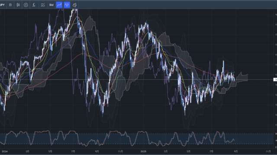Select the current price label on price axis

(x=275, y=80)
